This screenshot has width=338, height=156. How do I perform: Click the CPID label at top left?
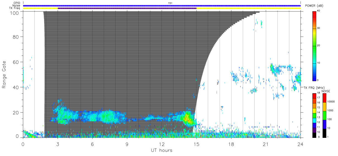[17, 3]
